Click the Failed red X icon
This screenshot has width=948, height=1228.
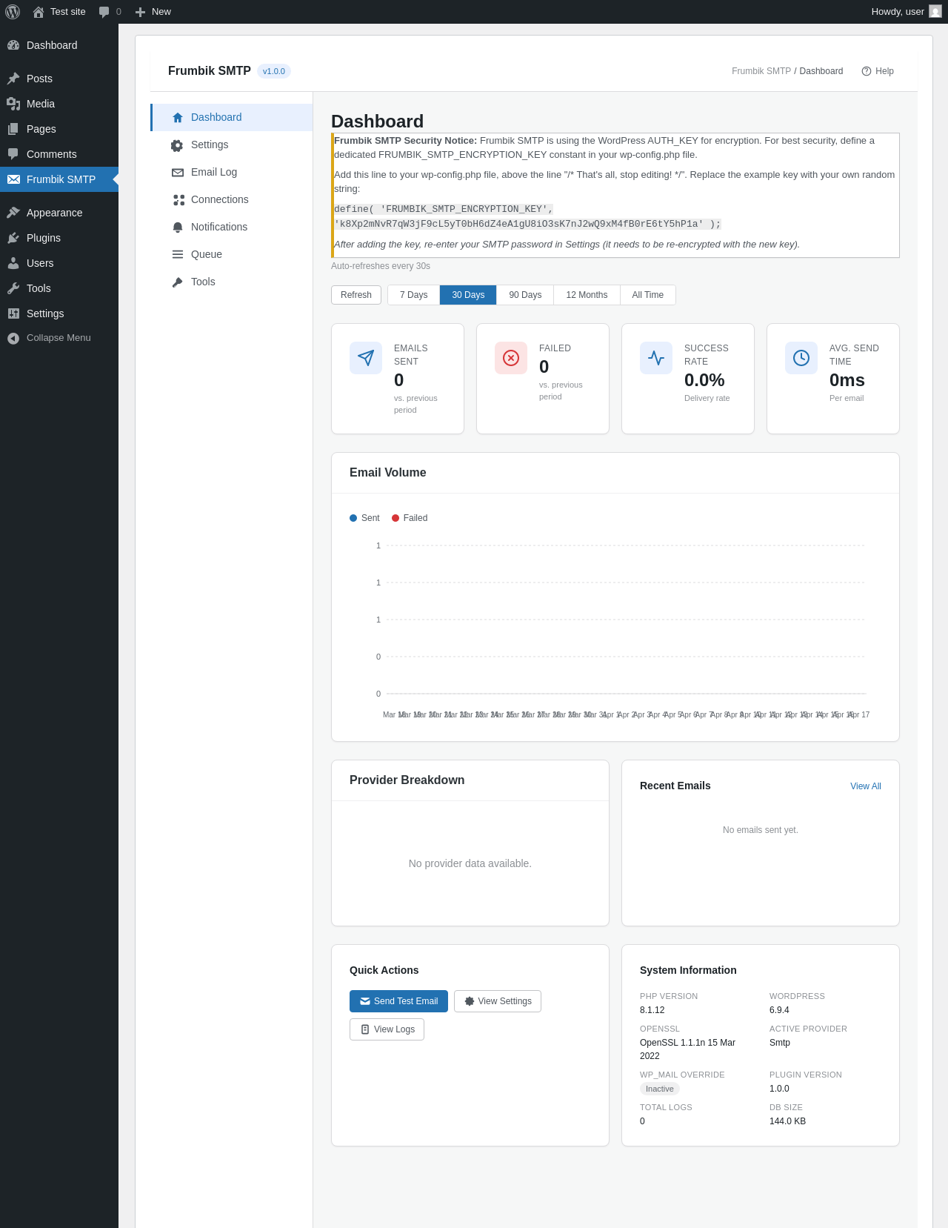click(x=511, y=358)
